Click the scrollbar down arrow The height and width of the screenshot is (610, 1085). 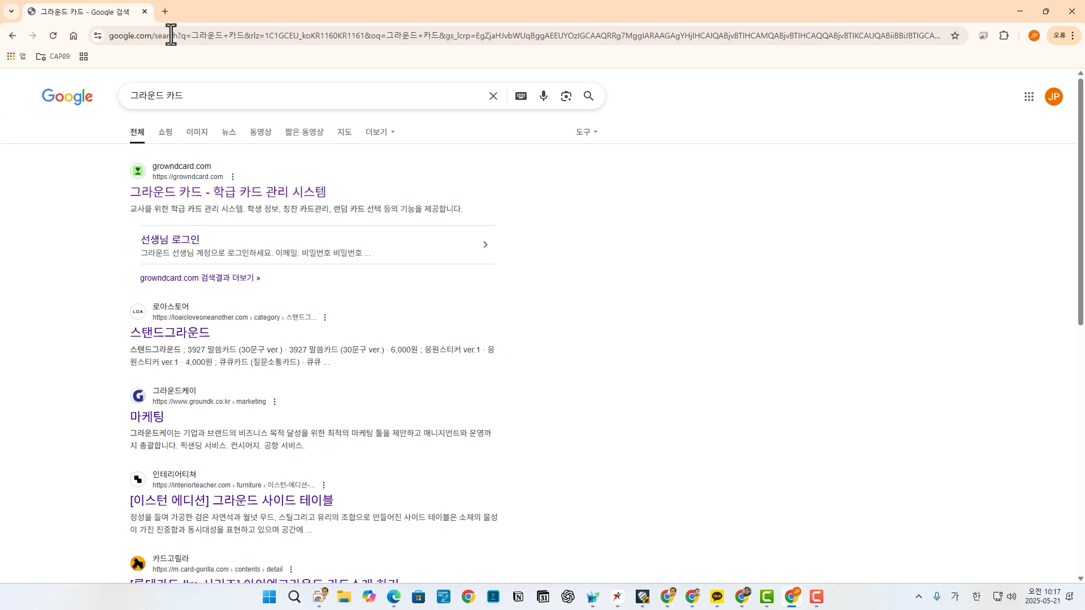[1080, 578]
